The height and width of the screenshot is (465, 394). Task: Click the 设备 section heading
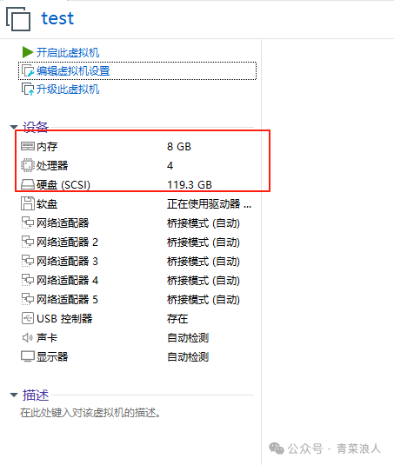pos(36,127)
